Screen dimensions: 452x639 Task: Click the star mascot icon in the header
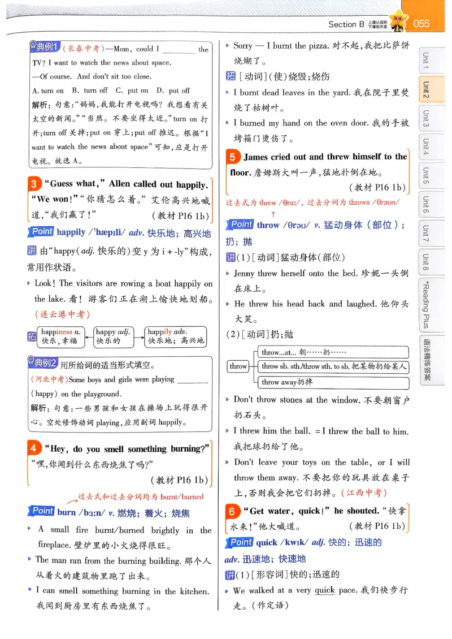click(x=399, y=19)
